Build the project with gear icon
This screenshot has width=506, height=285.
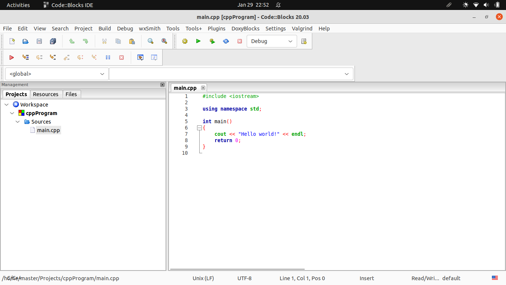coord(185,41)
